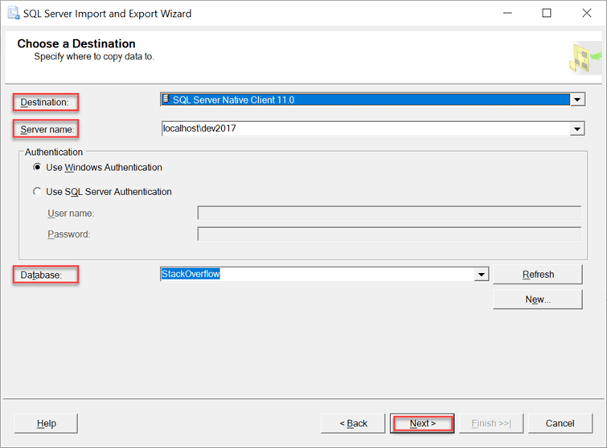Click the header graphic beside Choose a Destination

[x=584, y=55]
